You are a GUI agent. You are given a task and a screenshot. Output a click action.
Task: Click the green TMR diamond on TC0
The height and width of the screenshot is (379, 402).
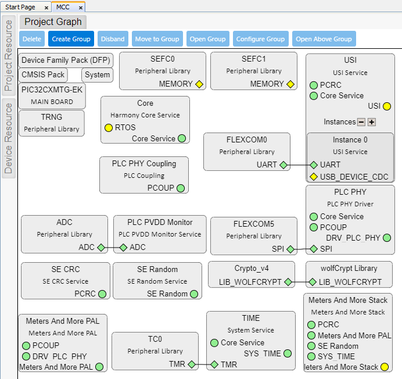[191, 365]
